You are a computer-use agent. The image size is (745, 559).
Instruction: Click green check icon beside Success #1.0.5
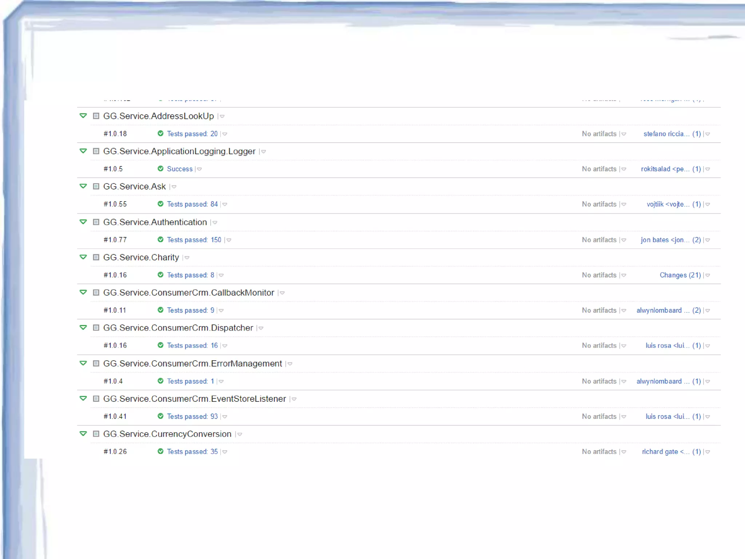click(160, 169)
